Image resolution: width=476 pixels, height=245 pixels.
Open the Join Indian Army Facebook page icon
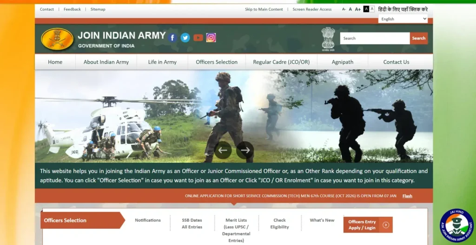pos(172,38)
